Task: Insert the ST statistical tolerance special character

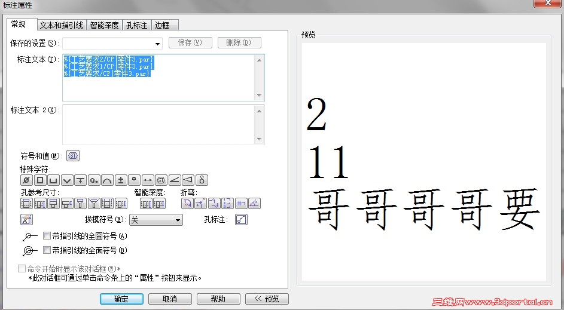Action: [x=161, y=180]
